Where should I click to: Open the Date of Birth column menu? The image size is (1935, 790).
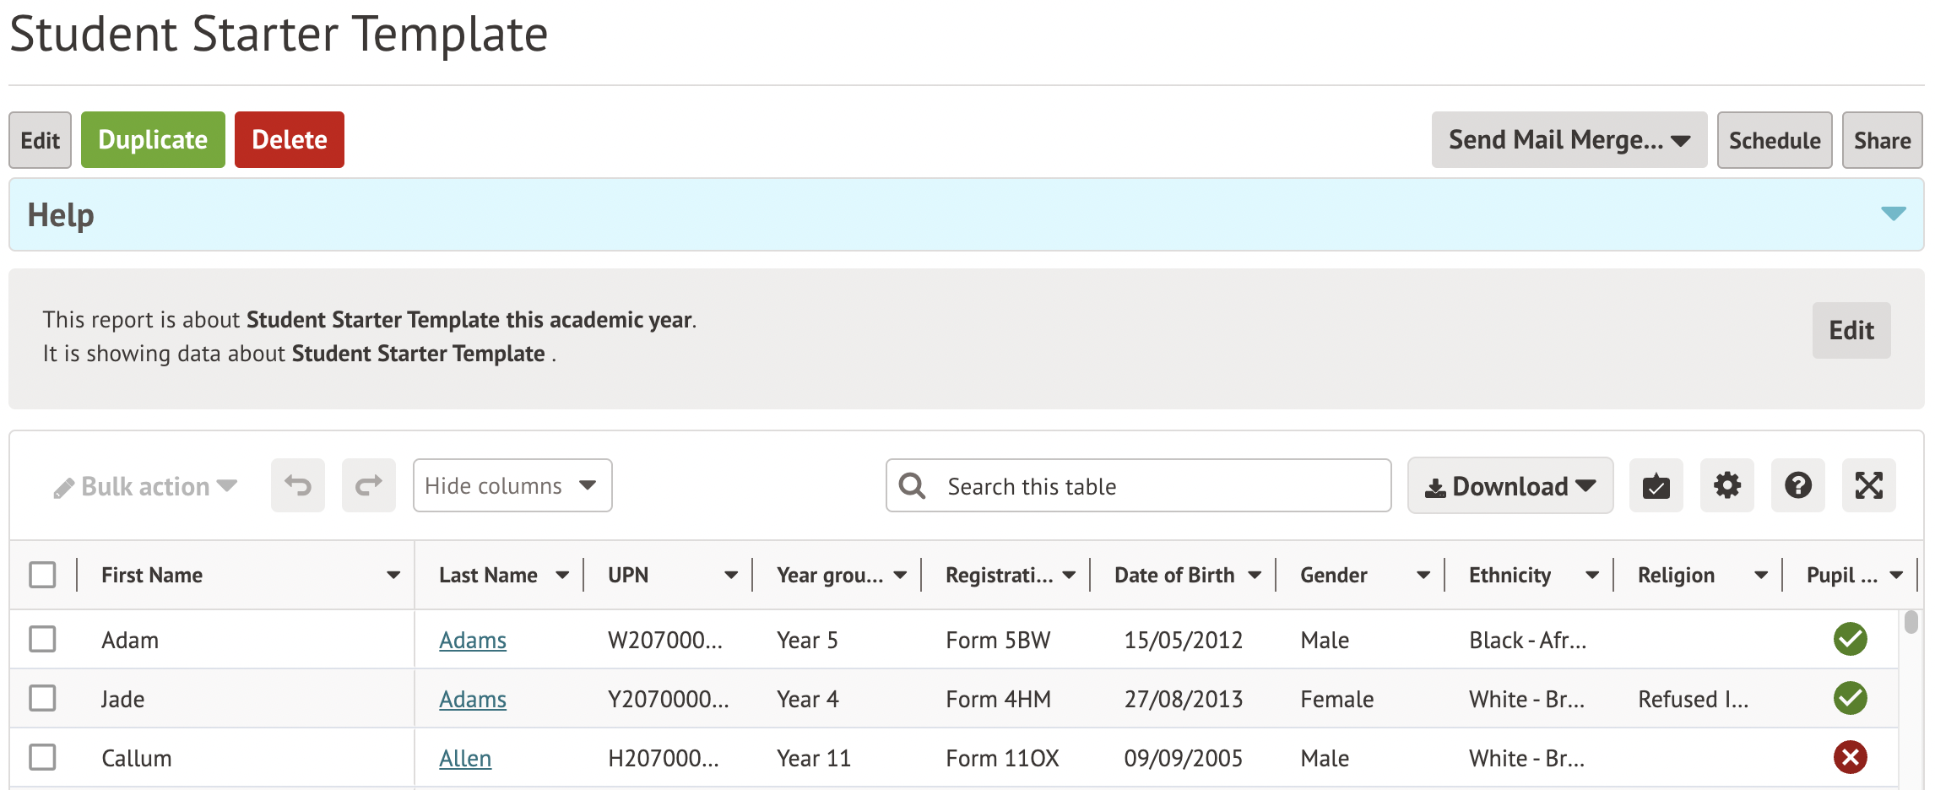[1255, 575]
